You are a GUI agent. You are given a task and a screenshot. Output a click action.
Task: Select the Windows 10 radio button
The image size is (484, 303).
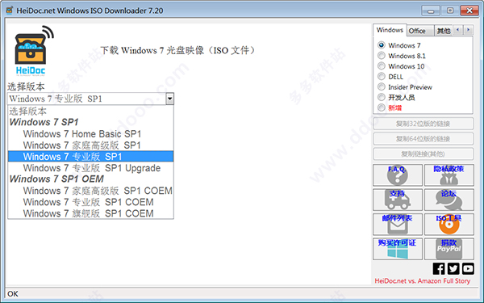pos(382,66)
